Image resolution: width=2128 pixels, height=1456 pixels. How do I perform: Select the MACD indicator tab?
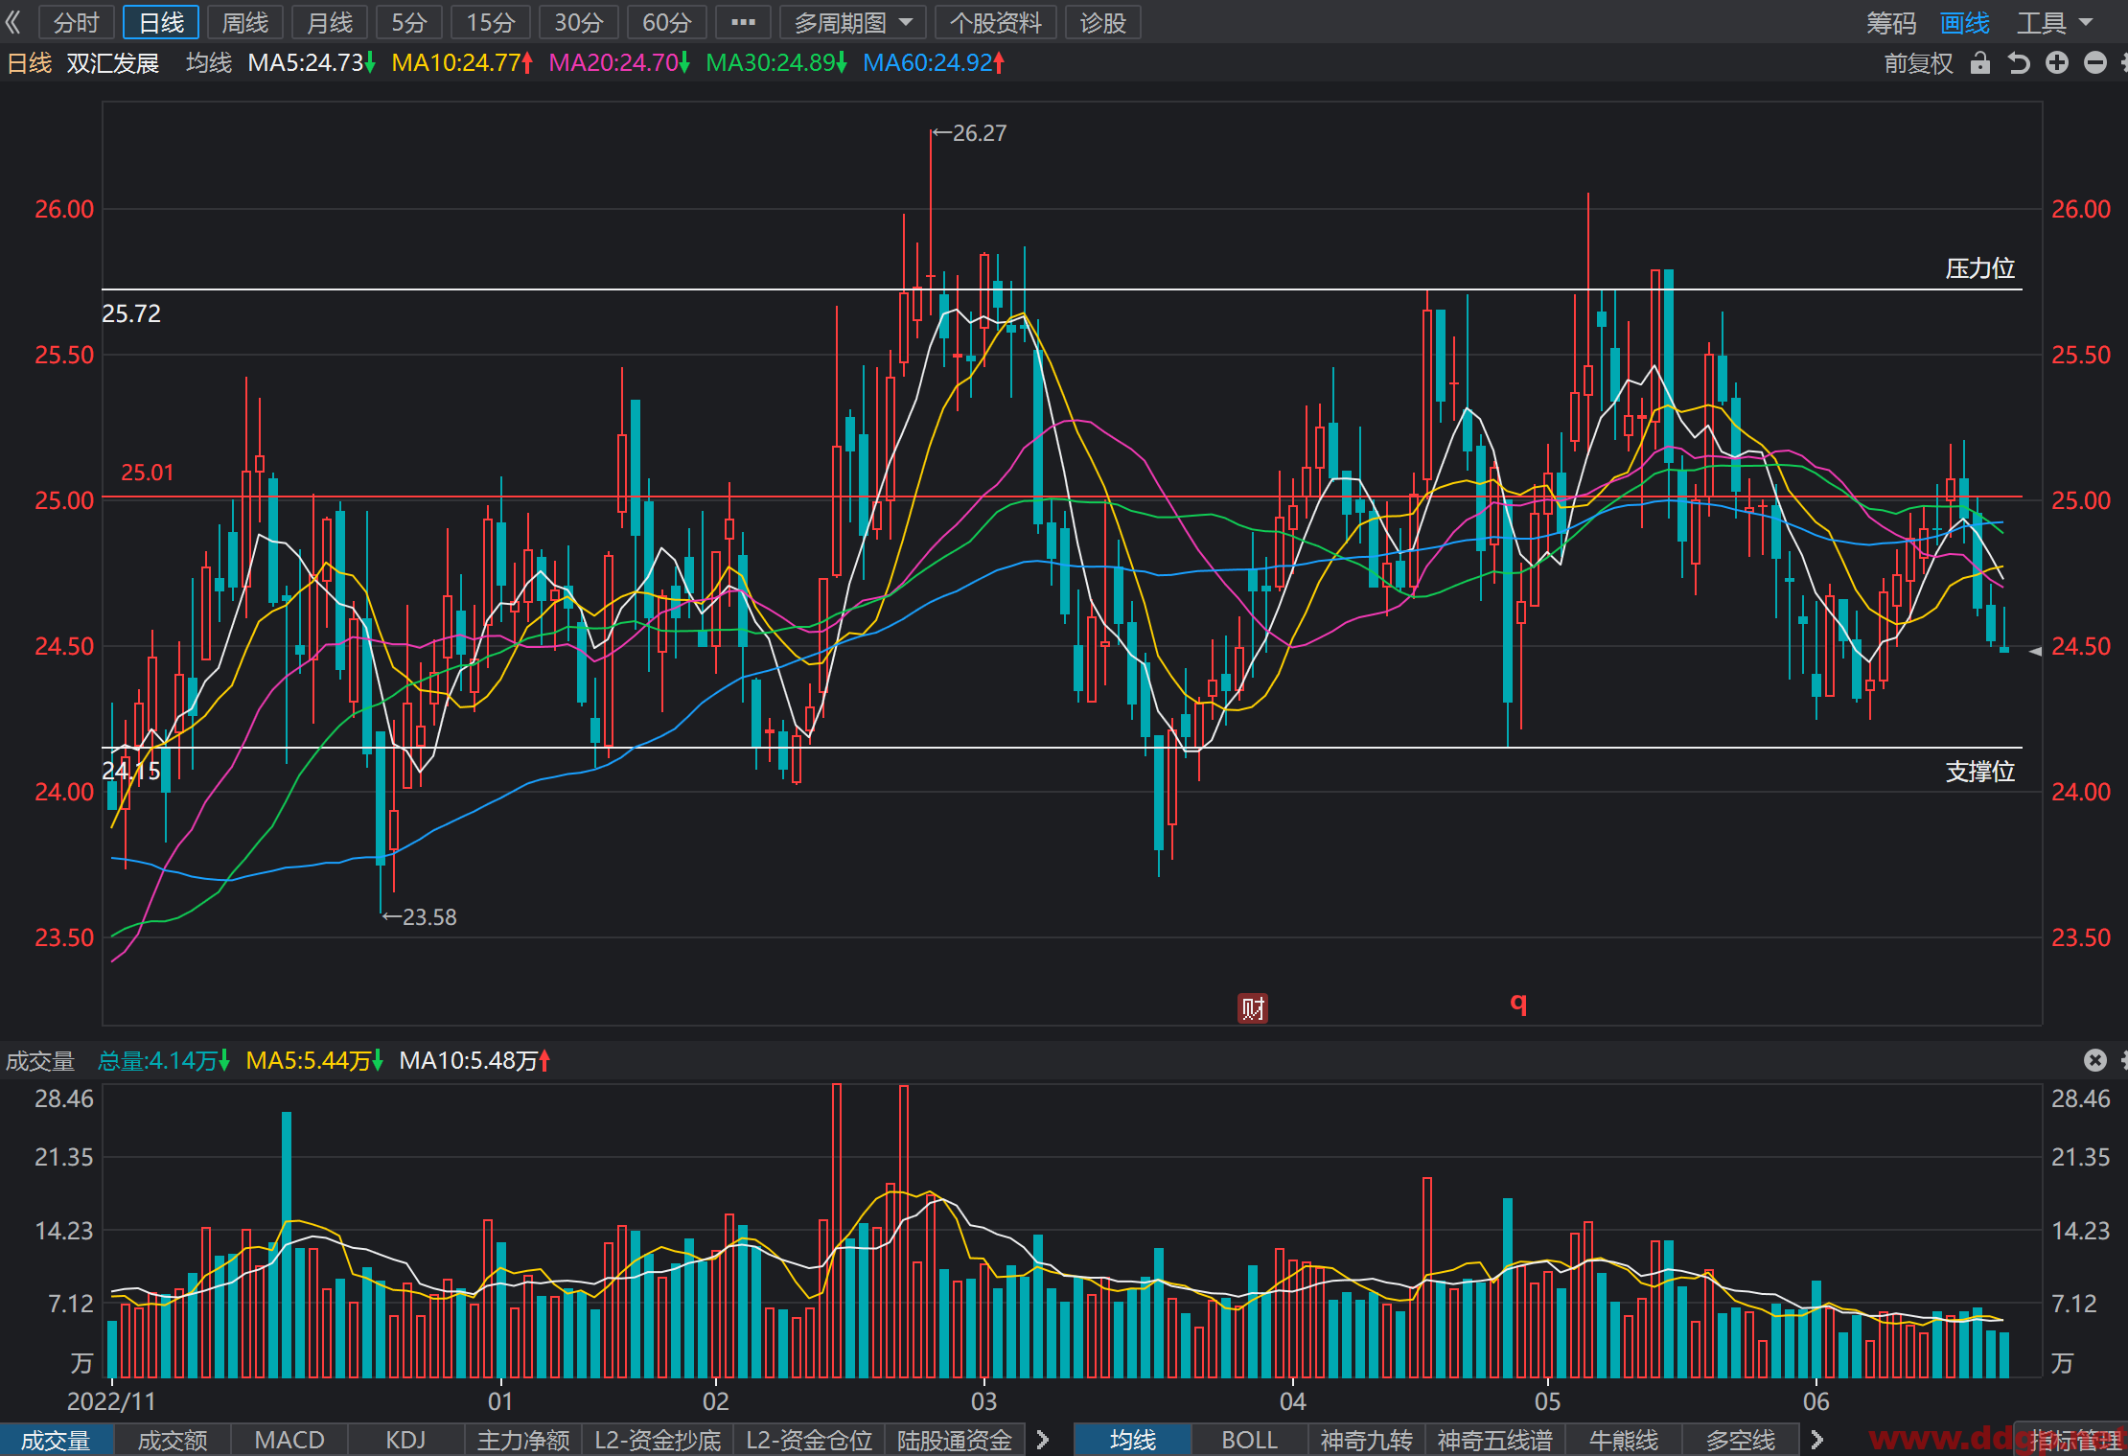pos(289,1440)
